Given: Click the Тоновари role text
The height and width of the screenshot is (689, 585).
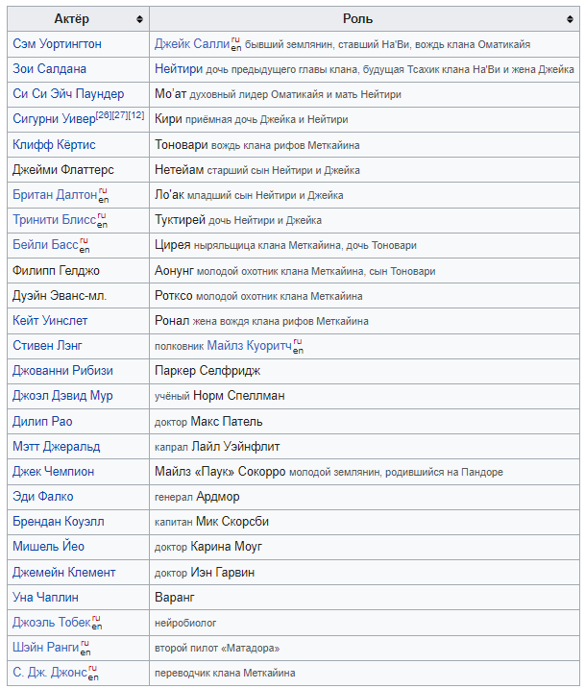Looking at the screenshot, I should 182,144.
